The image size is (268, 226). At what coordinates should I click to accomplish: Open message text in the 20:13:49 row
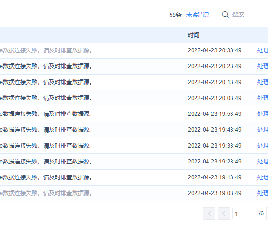pos(46,82)
